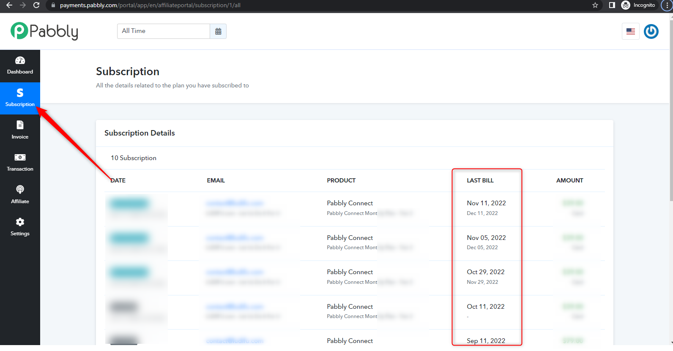673x351 pixels.
Task: Open the Dashboard sidebar section
Action: pos(20,66)
